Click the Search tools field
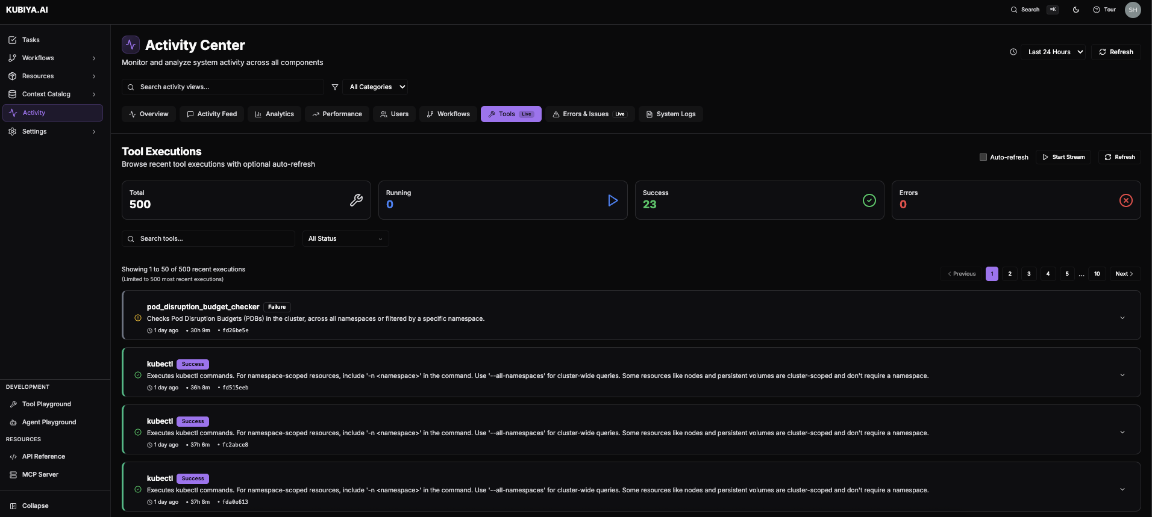Screen dimensions: 1152x517 coord(208,238)
